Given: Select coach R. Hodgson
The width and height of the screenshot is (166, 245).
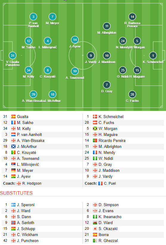Looking at the screenshot, I should coord(32,183).
